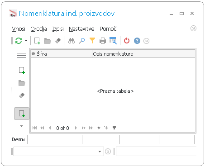Click the top toolbar new record icon
This screenshot has height=167, width=205.
point(37,41)
